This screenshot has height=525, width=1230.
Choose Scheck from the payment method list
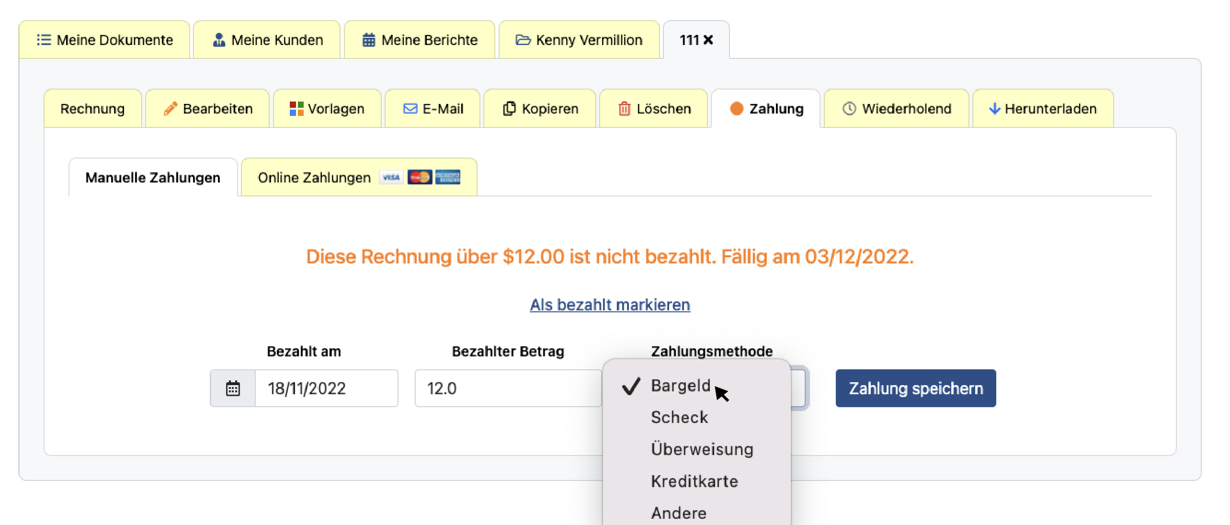[x=696, y=417]
